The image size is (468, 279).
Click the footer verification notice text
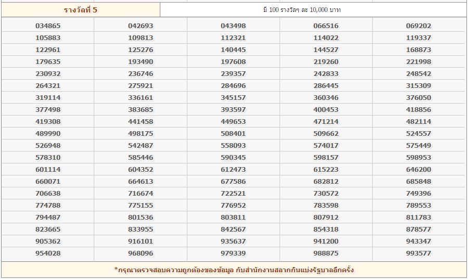click(234, 270)
